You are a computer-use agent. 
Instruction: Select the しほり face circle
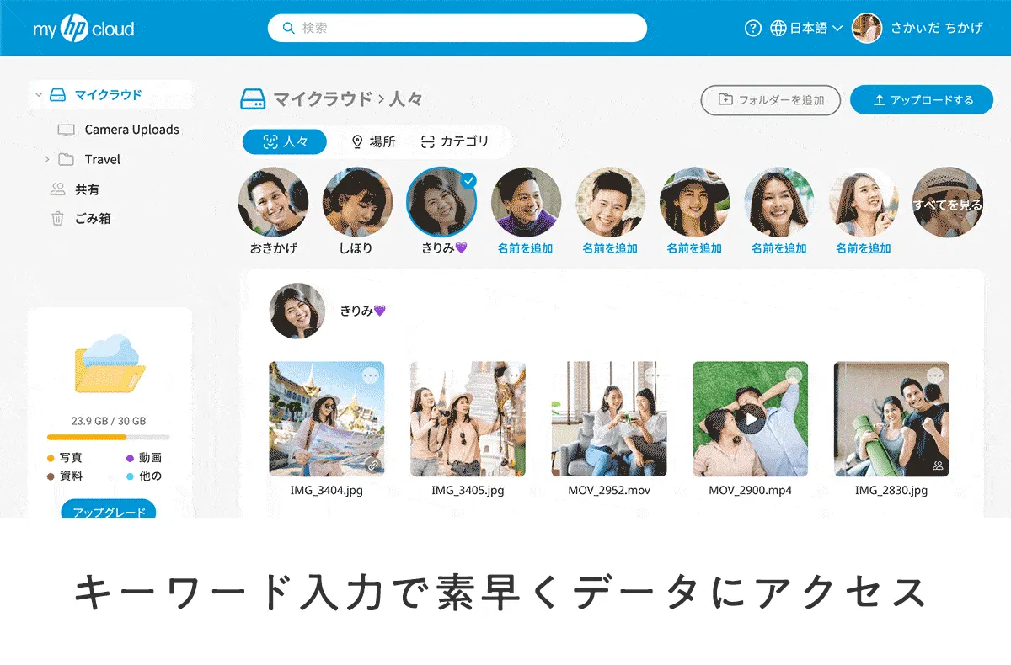pos(357,202)
